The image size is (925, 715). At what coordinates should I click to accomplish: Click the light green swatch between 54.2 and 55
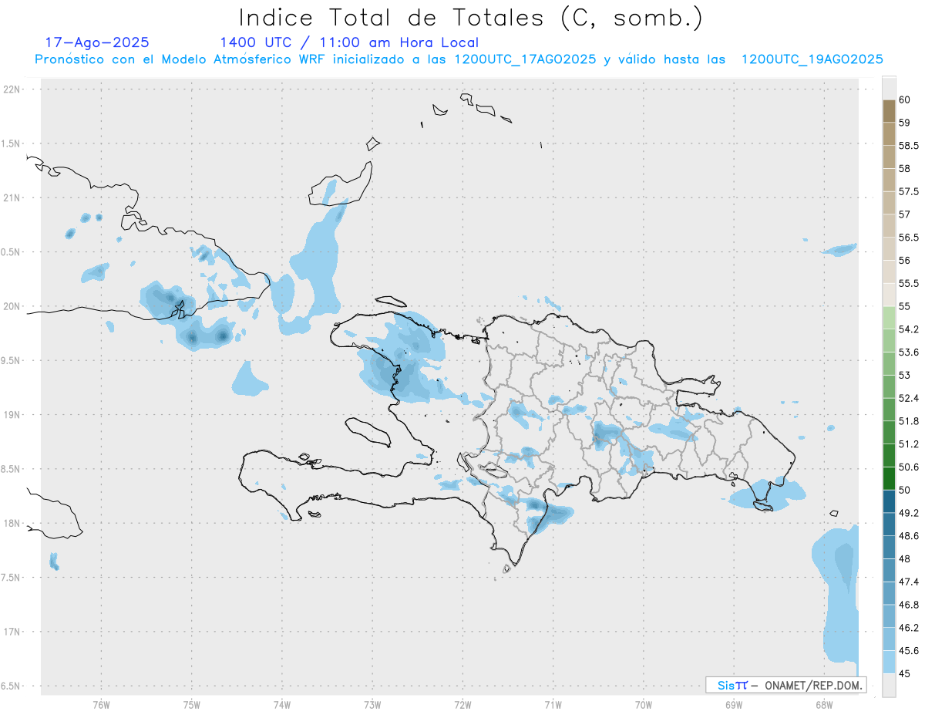click(889, 318)
